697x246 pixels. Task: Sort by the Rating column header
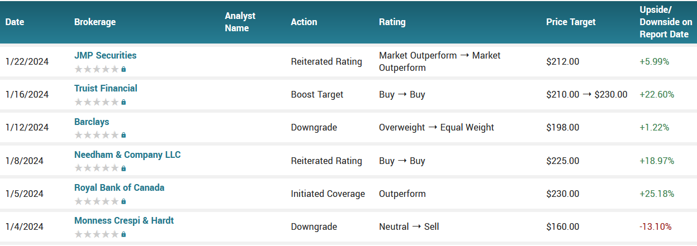pos(392,22)
